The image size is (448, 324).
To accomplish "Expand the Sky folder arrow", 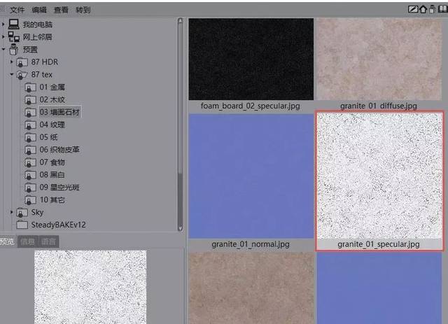I will tap(12, 212).
